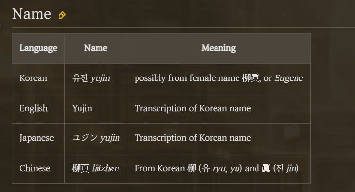Image resolution: width=355 pixels, height=192 pixels.
Task: Click the Eugene italic text
Action: click(x=289, y=78)
